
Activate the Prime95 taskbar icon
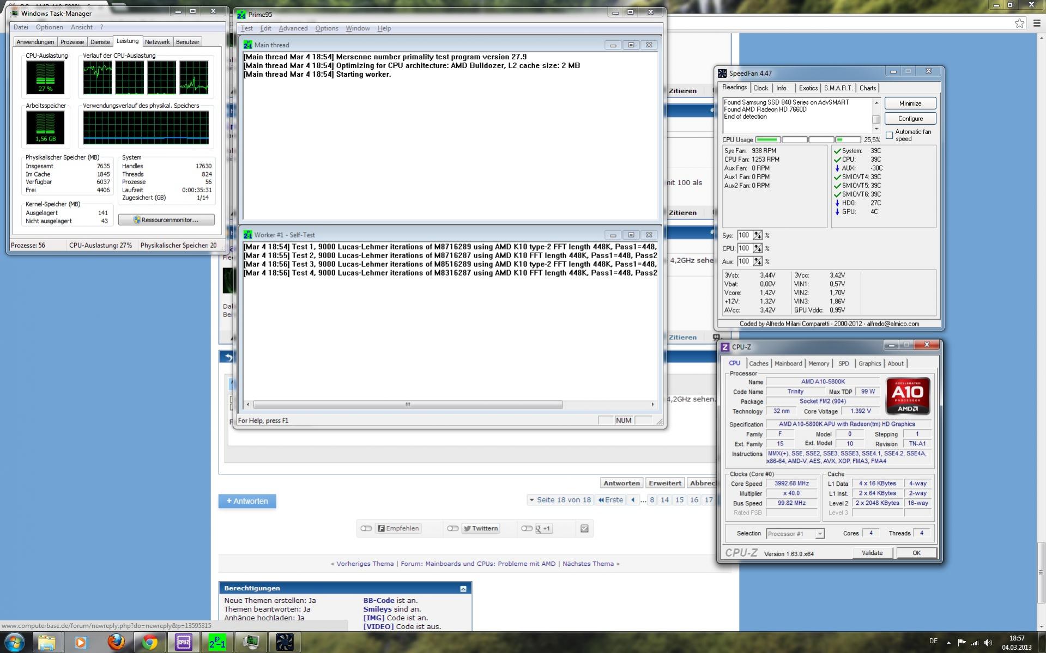pos(217,642)
